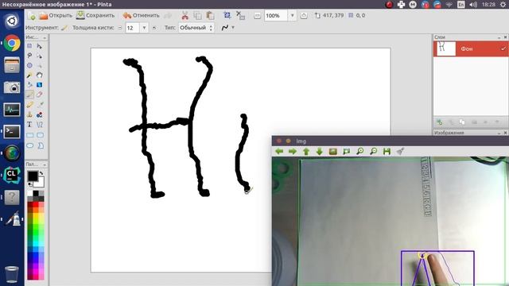Click the Redo arrow icon
This screenshot has width=509, height=286.
pos(168,15)
